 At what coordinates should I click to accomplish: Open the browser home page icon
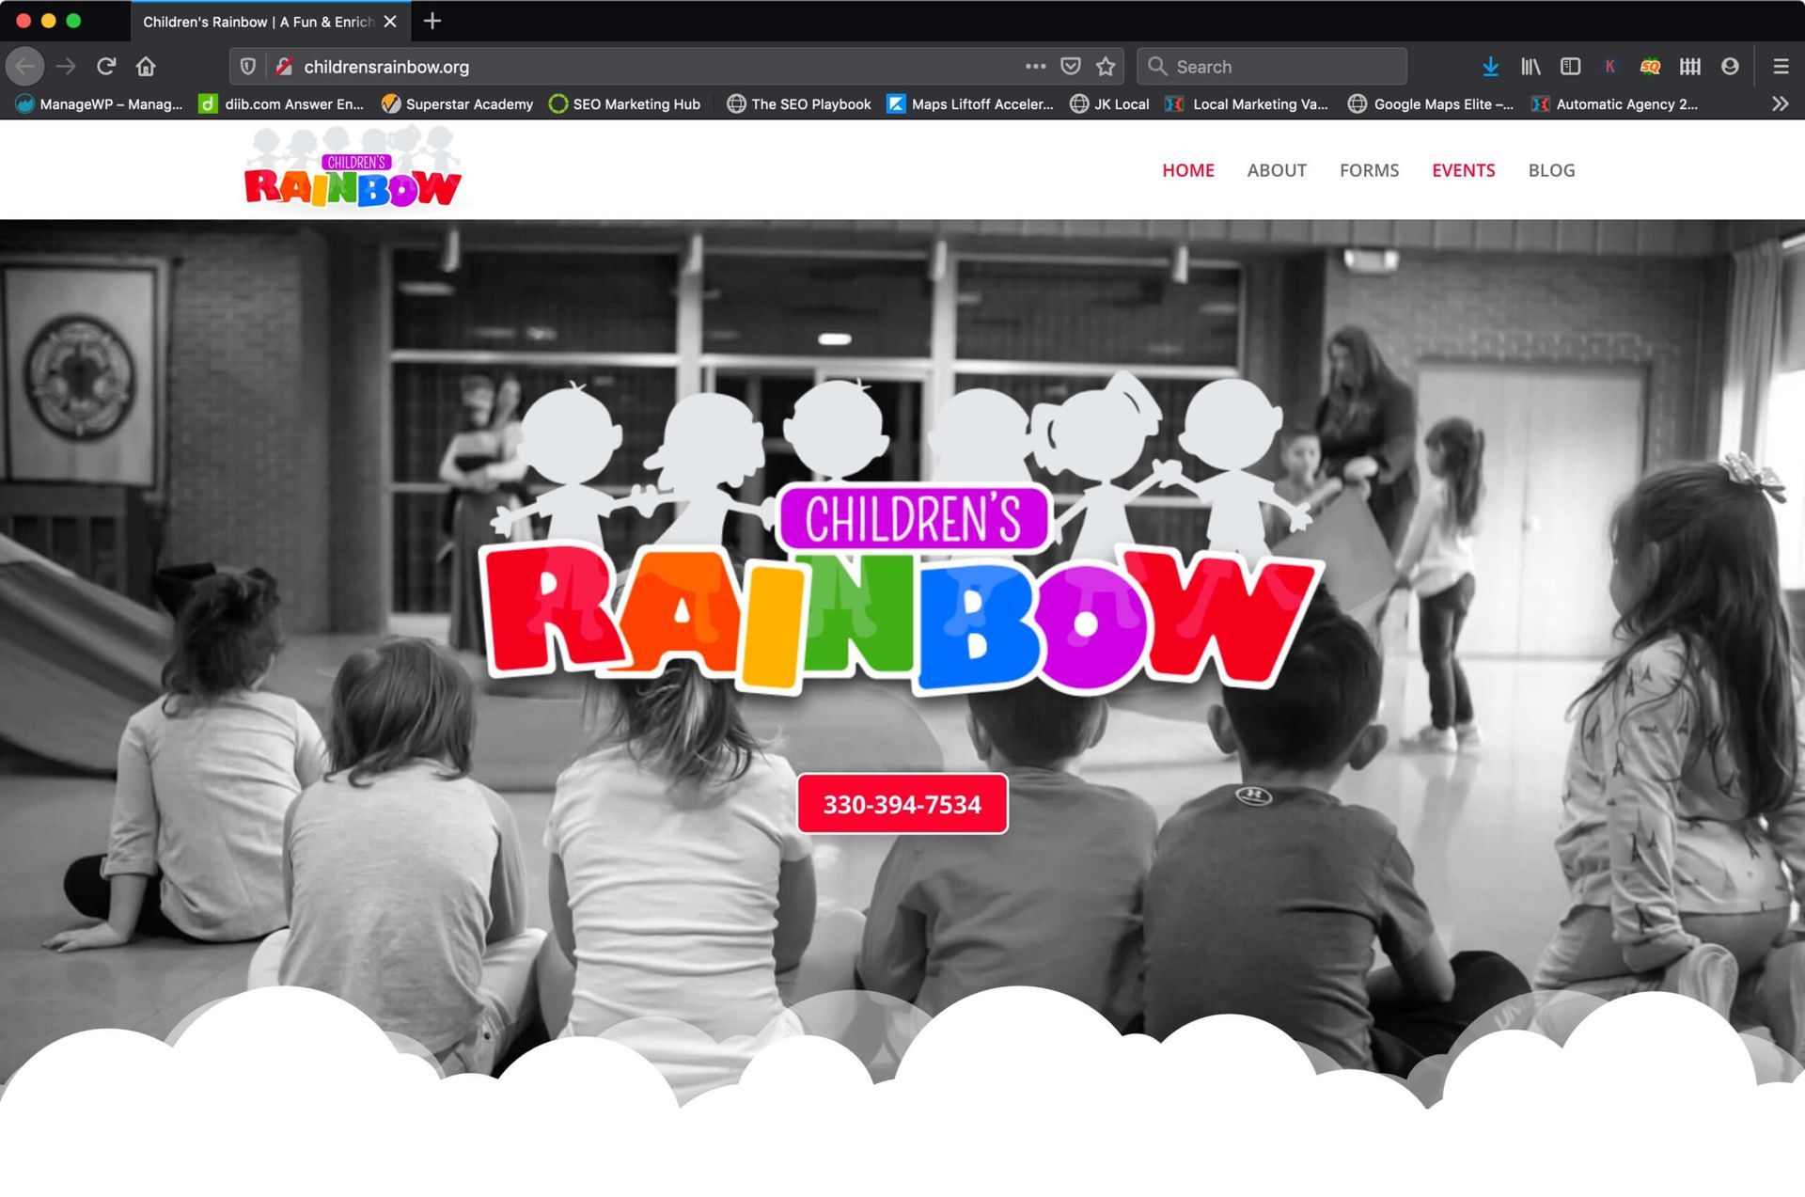pyautogui.click(x=146, y=67)
